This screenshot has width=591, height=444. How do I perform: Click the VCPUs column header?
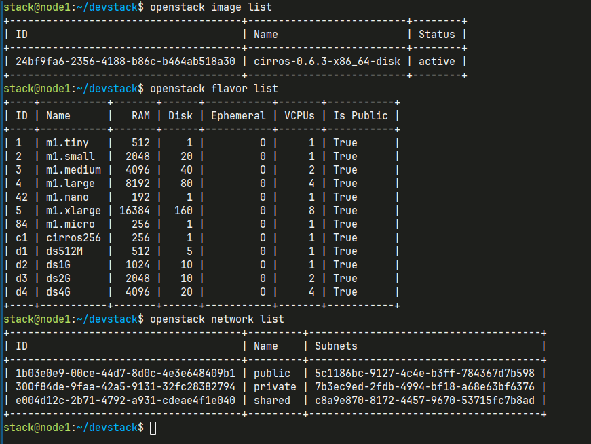[x=299, y=116]
